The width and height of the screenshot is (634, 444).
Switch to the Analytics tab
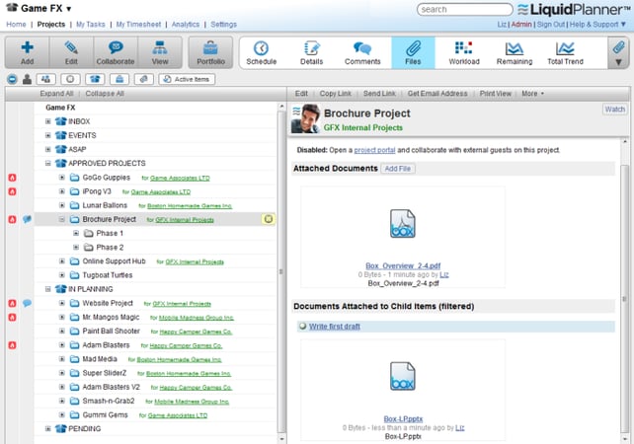click(186, 25)
